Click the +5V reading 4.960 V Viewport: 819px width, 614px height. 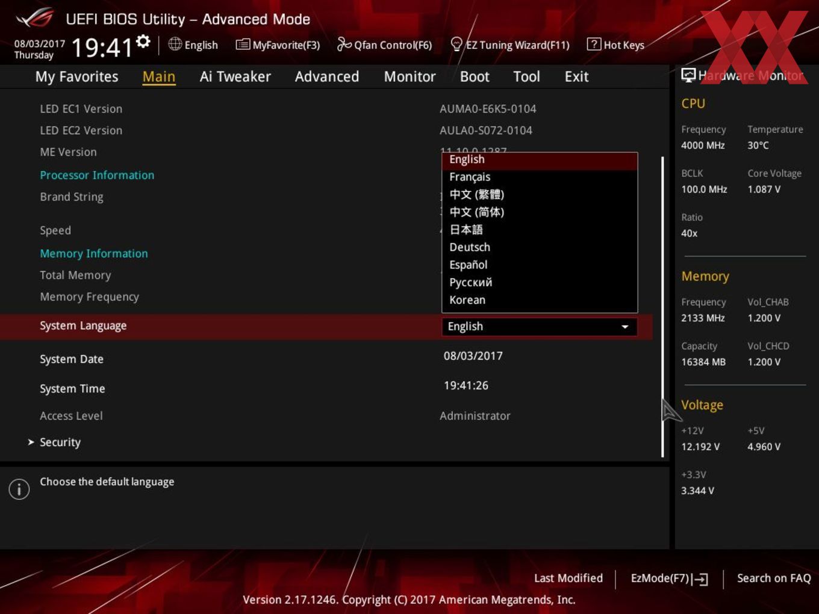pyautogui.click(x=764, y=447)
